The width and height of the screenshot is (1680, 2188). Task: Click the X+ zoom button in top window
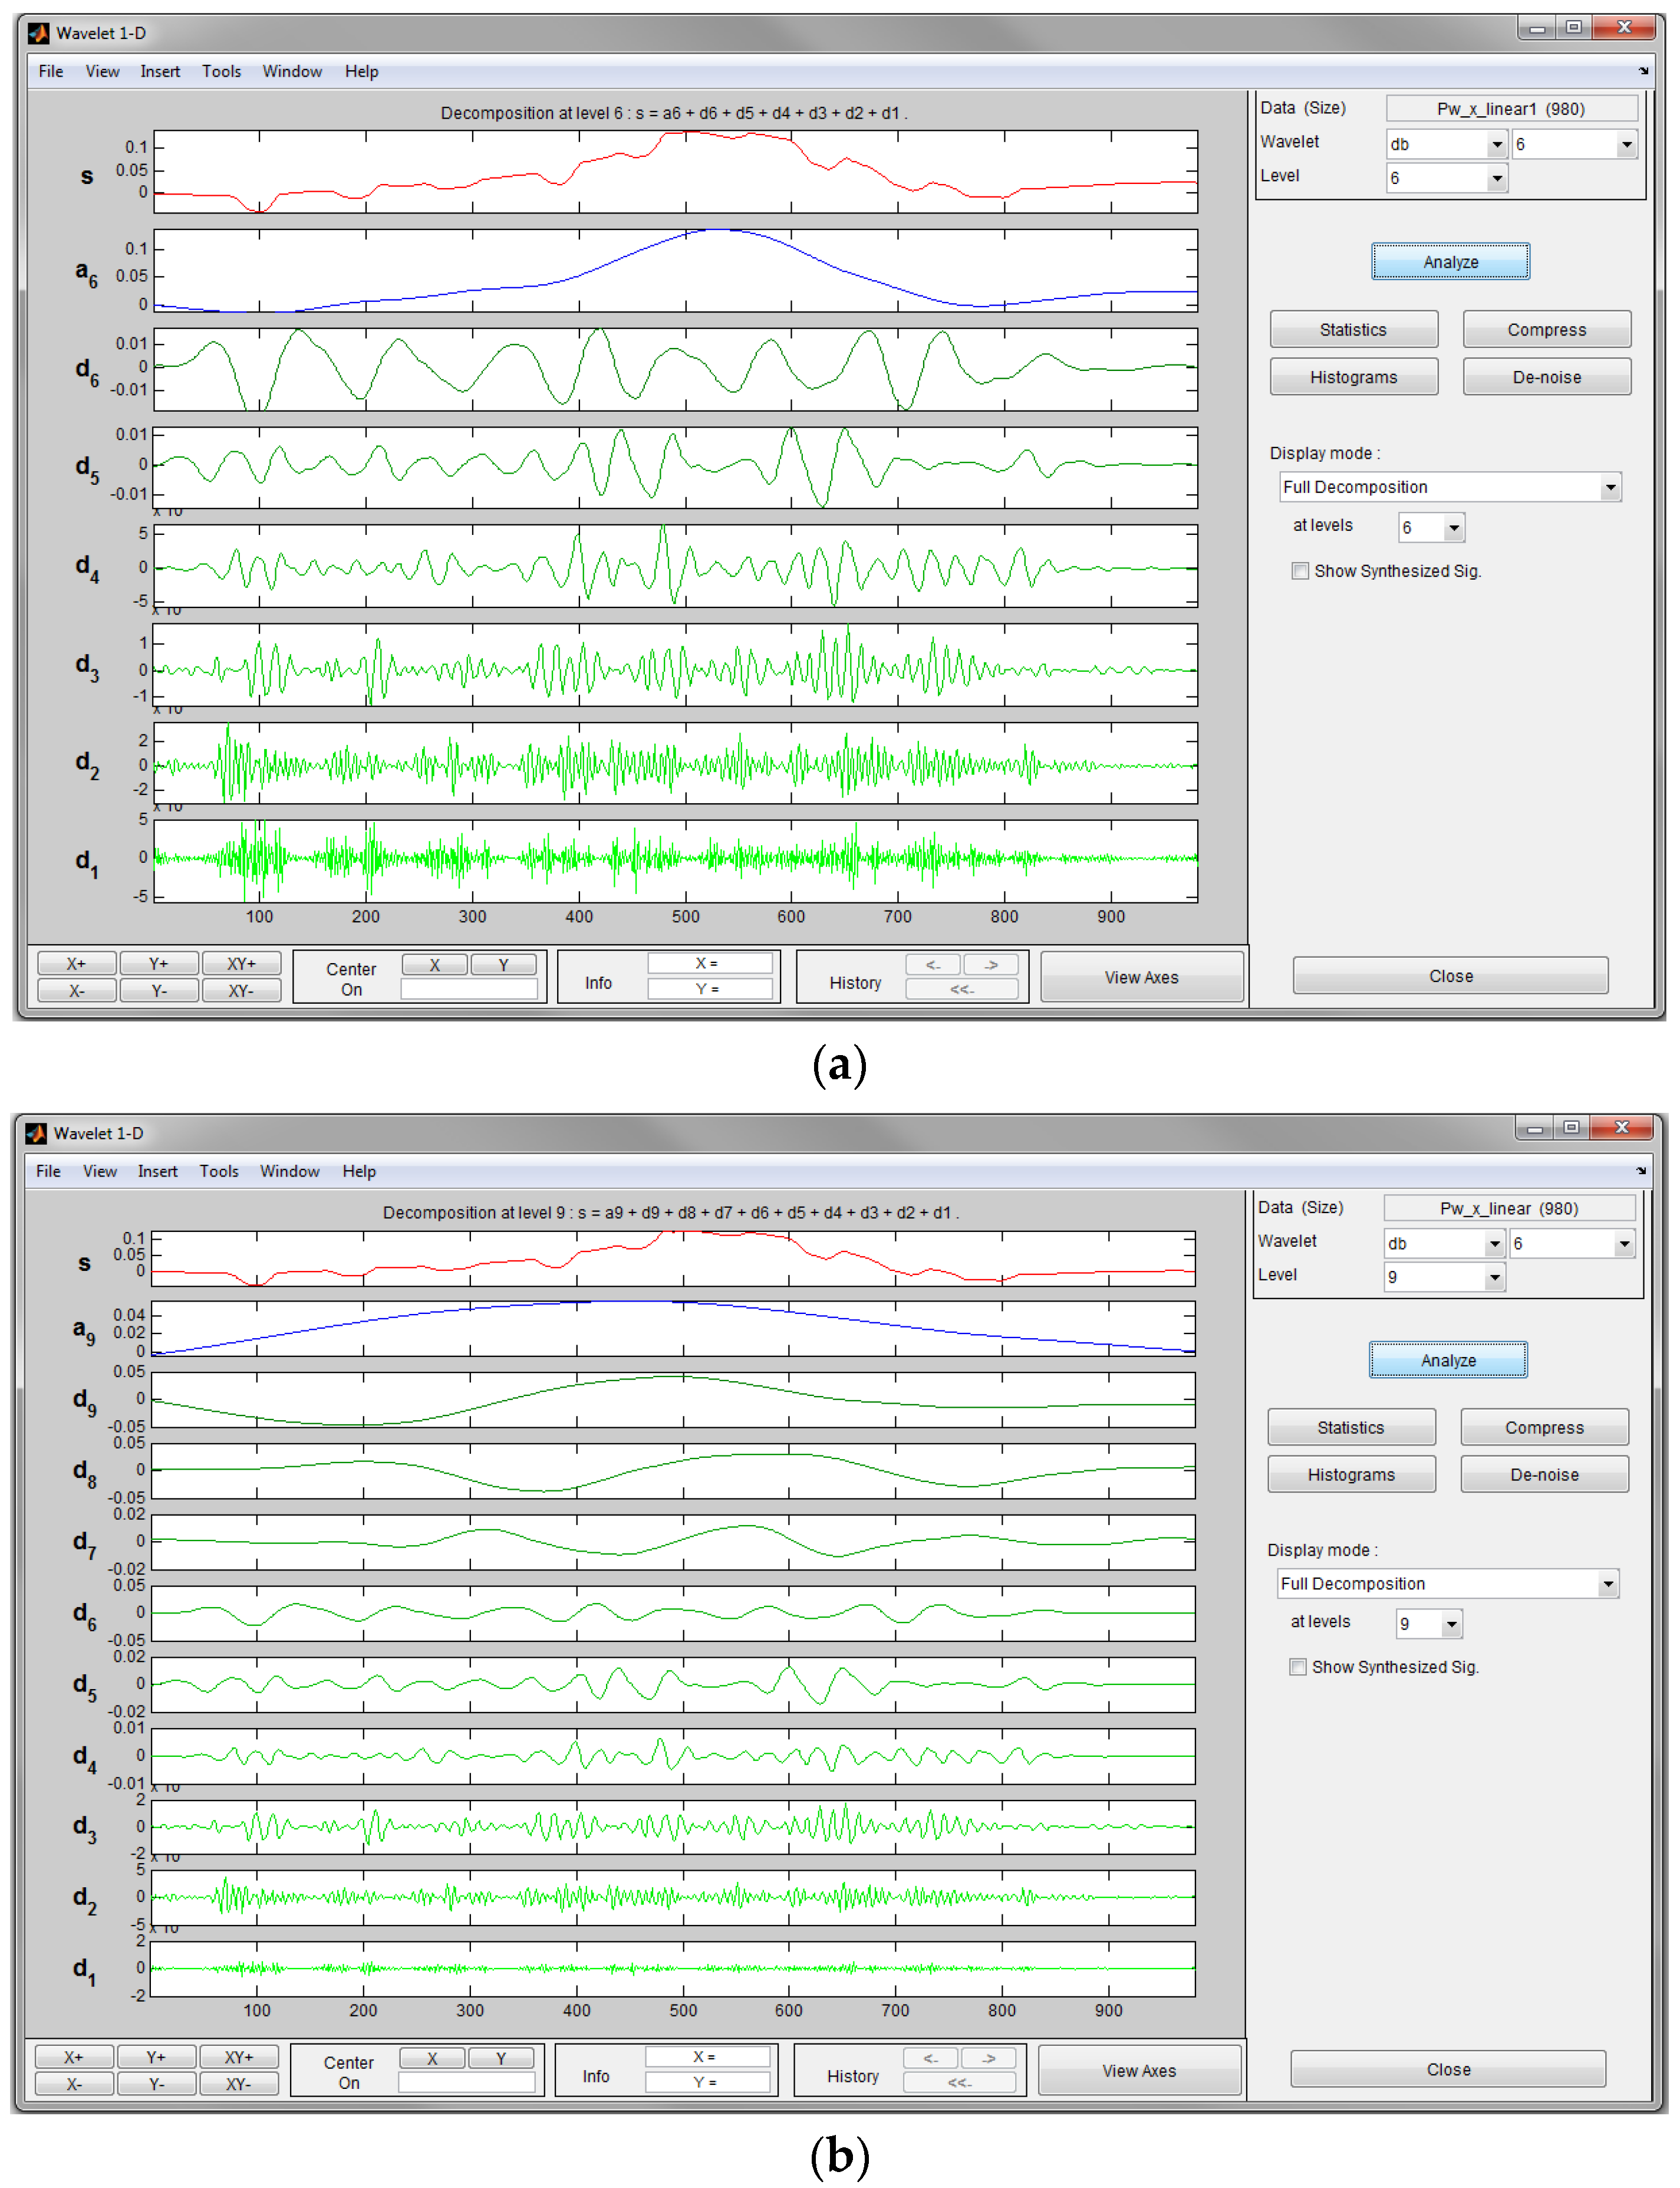76,964
